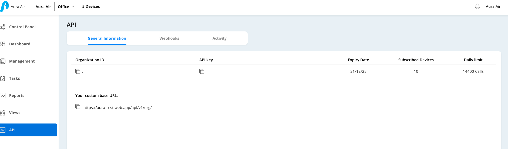The image size is (508, 149).
Task: Open the Tasks page
Action: pyautogui.click(x=14, y=78)
